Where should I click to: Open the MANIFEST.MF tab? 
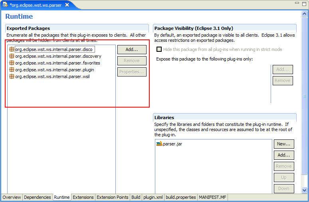click(212, 197)
